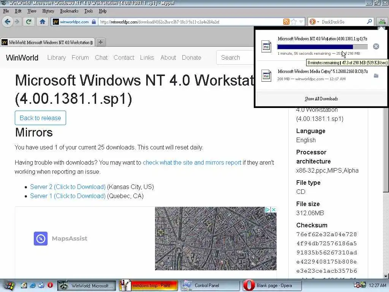Open the Edit menu
This screenshot has height=292, width=389.
pos(18,11)
